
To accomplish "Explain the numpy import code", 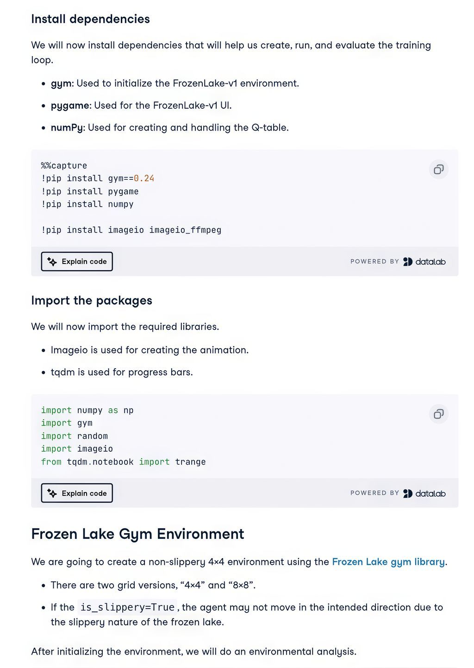I will tap(77, 493).
